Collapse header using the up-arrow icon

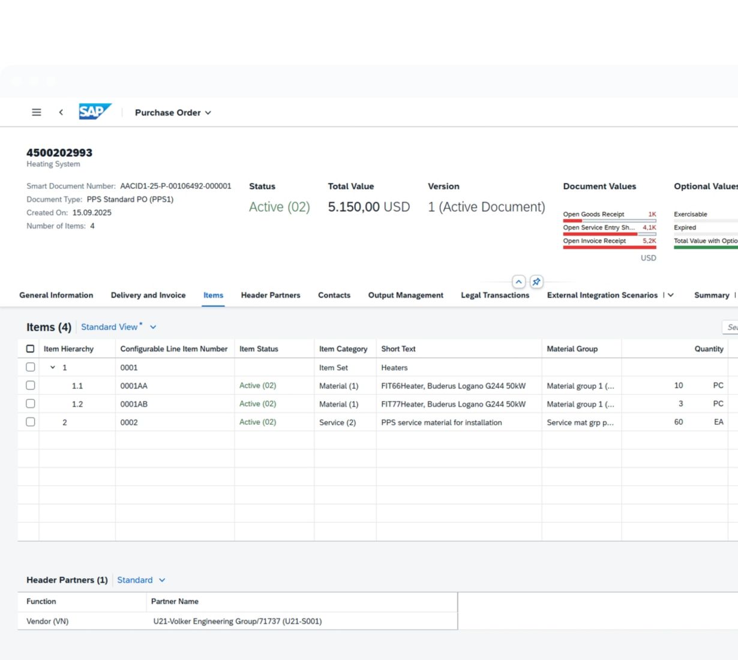[519, 281]
